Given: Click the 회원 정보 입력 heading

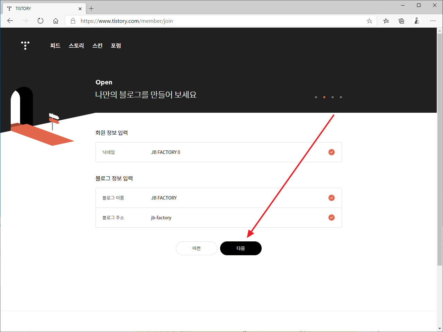Looking at the screenshot, I should [112, 133].
